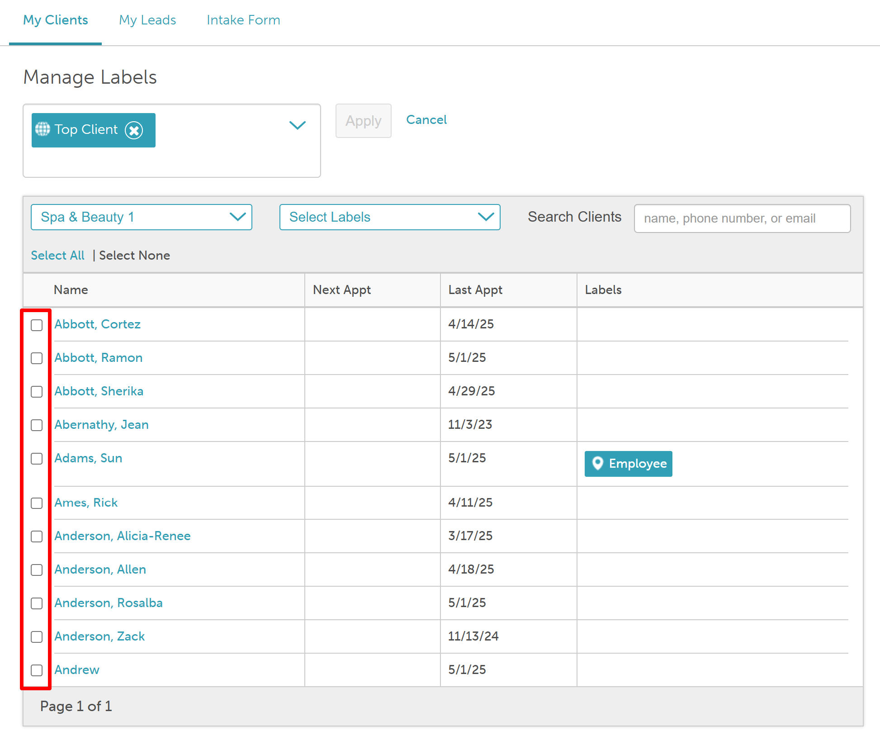Click Select None option
The image size is (880, 750).
coord(134,256)
